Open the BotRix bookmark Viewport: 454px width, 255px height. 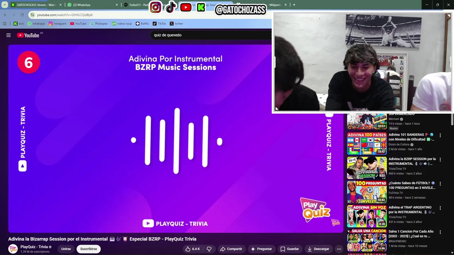(142, 24)
